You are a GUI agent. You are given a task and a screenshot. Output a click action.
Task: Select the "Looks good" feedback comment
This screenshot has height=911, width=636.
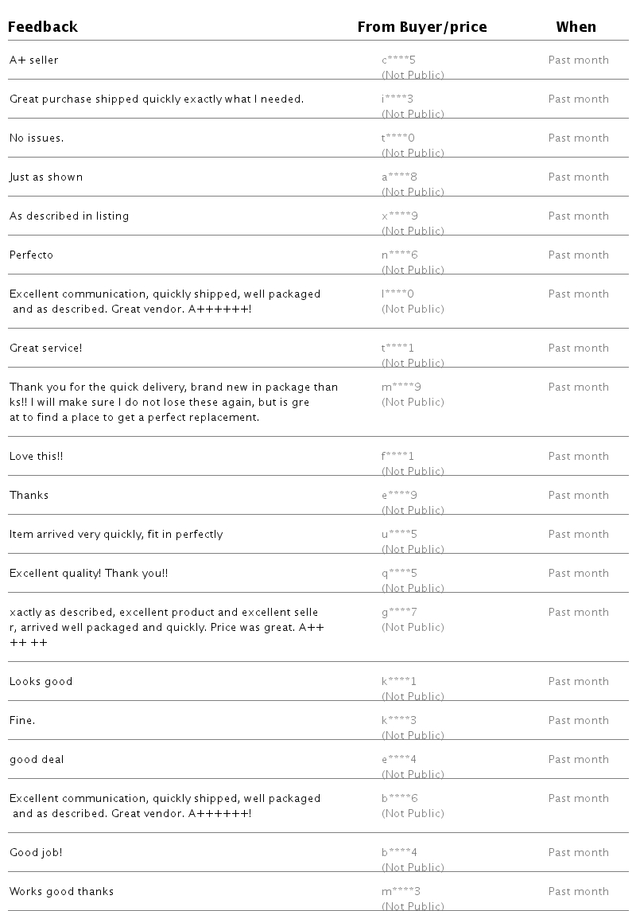point(41,681)
